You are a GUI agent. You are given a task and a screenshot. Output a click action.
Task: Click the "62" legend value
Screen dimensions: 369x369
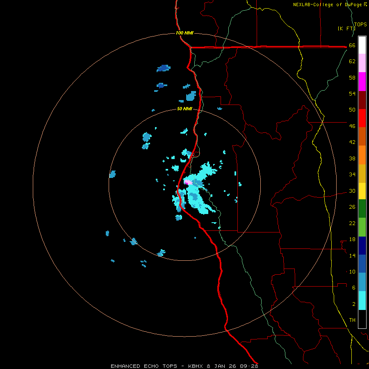tap(352, 61)
